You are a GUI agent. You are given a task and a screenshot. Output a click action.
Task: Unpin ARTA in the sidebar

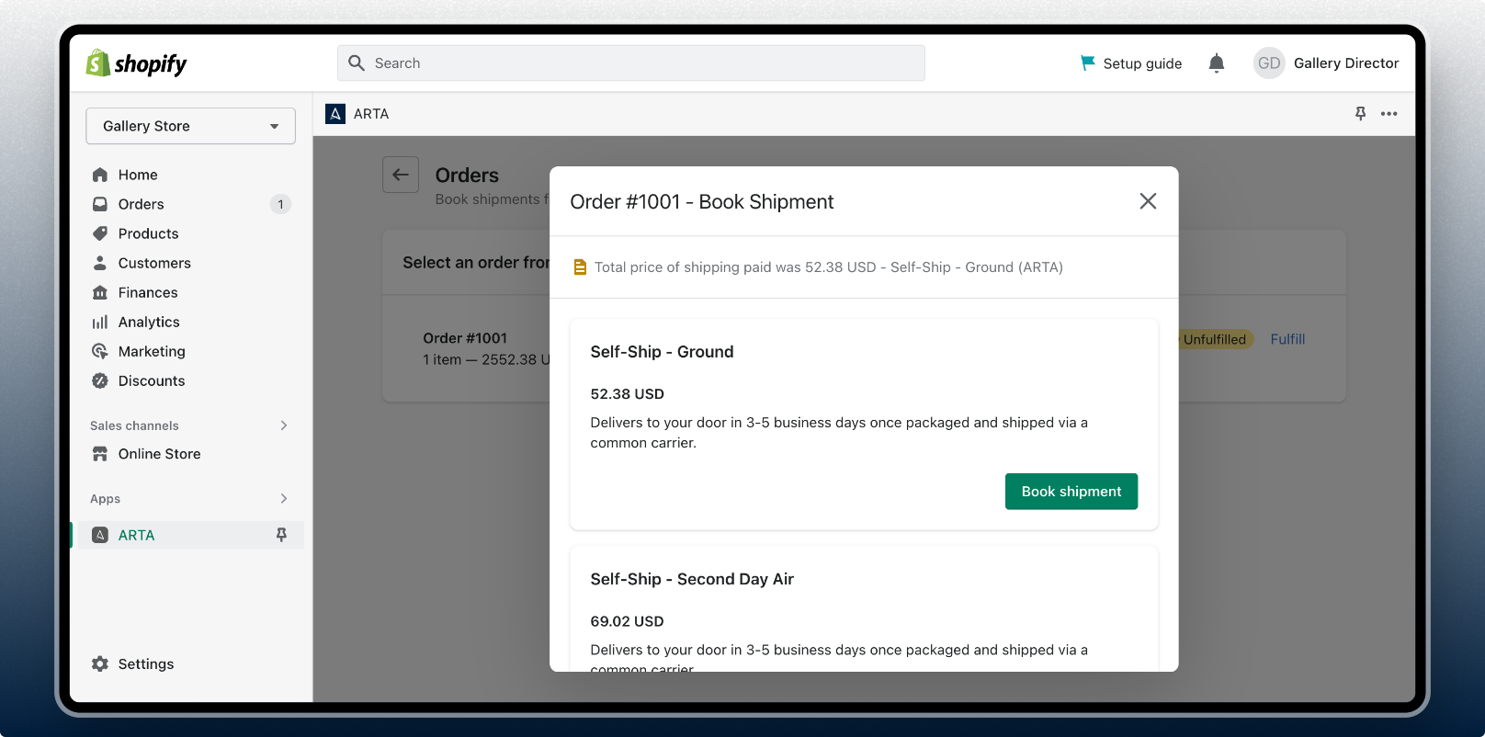pos(281,535)
